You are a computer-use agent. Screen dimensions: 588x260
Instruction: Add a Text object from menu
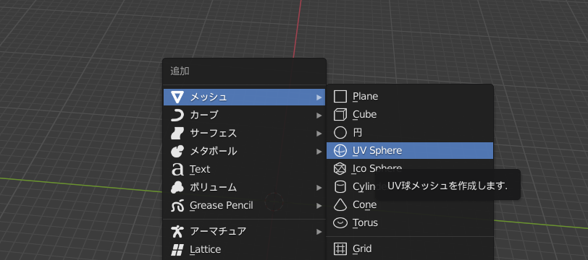[245, 169]
